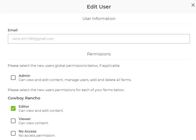Click the Admin permission label
Viewport: 196px width, 140px height.
click(x=24, y=76)
